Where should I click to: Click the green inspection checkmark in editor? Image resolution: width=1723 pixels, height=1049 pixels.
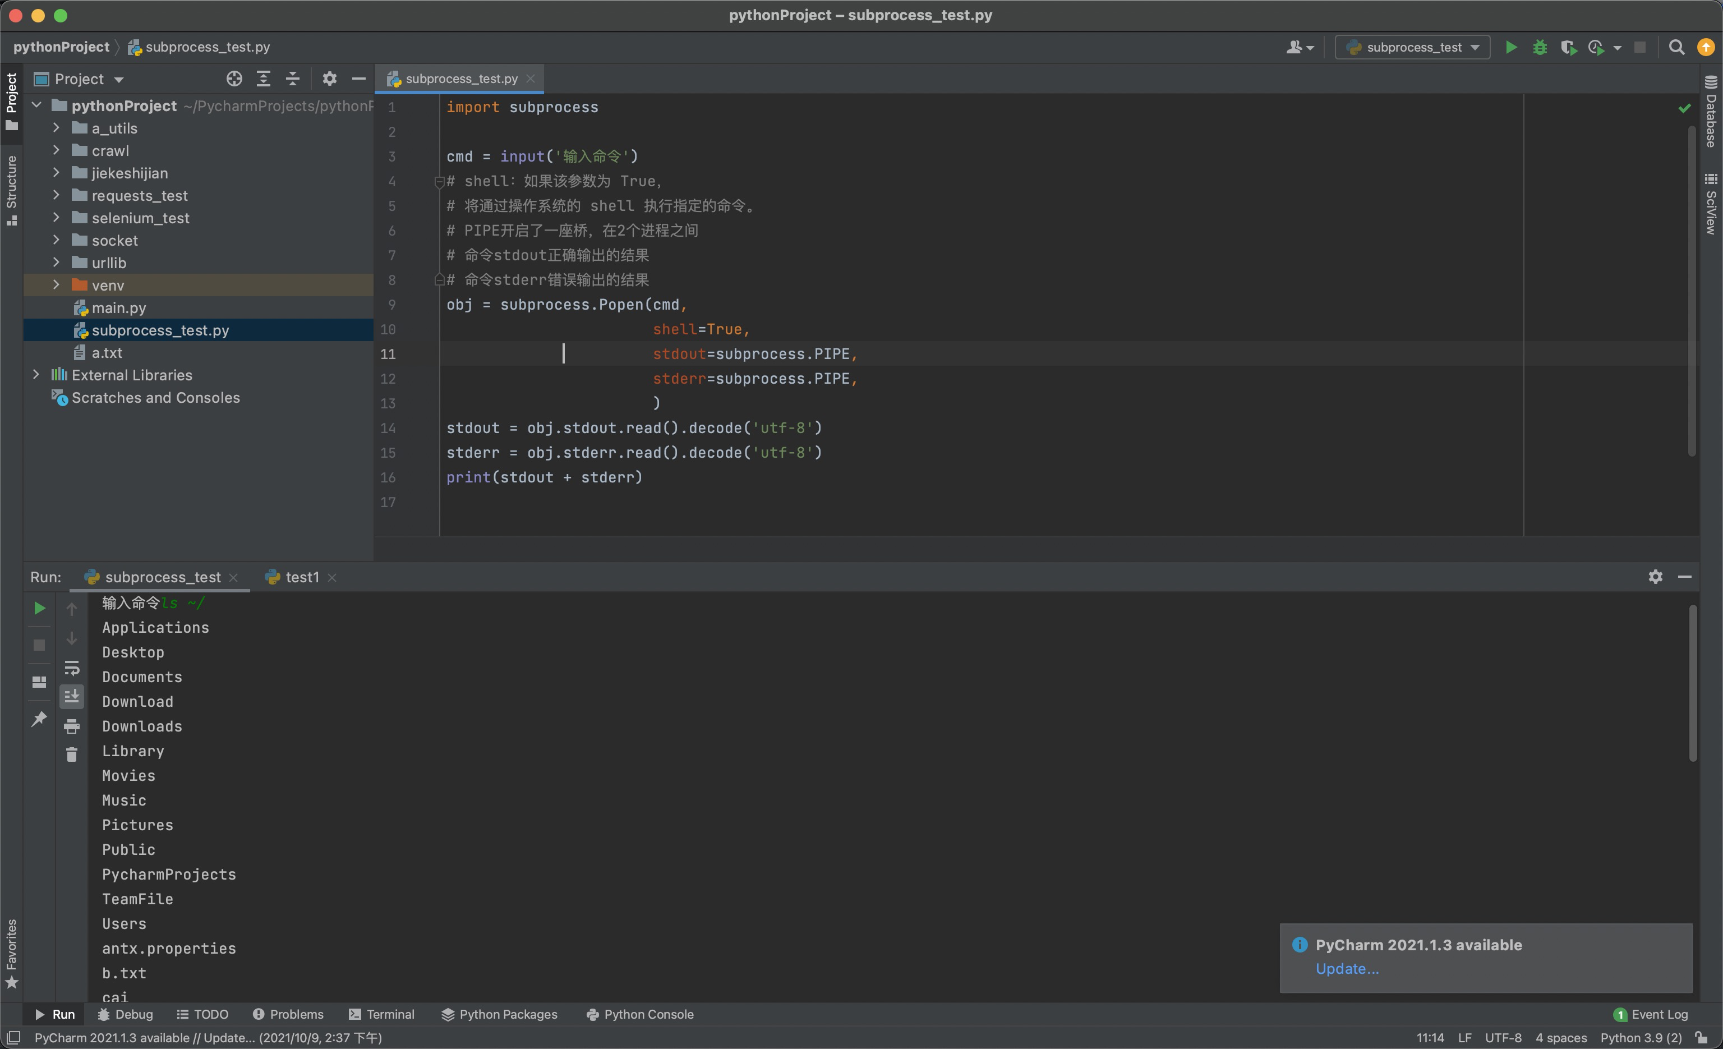pyautogui.click(x=1684, y=108)
